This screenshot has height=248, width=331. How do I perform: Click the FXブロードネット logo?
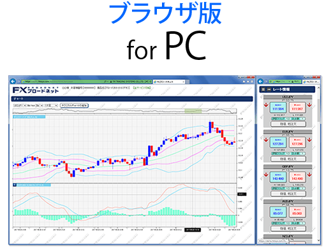click(x=36, y=90)
